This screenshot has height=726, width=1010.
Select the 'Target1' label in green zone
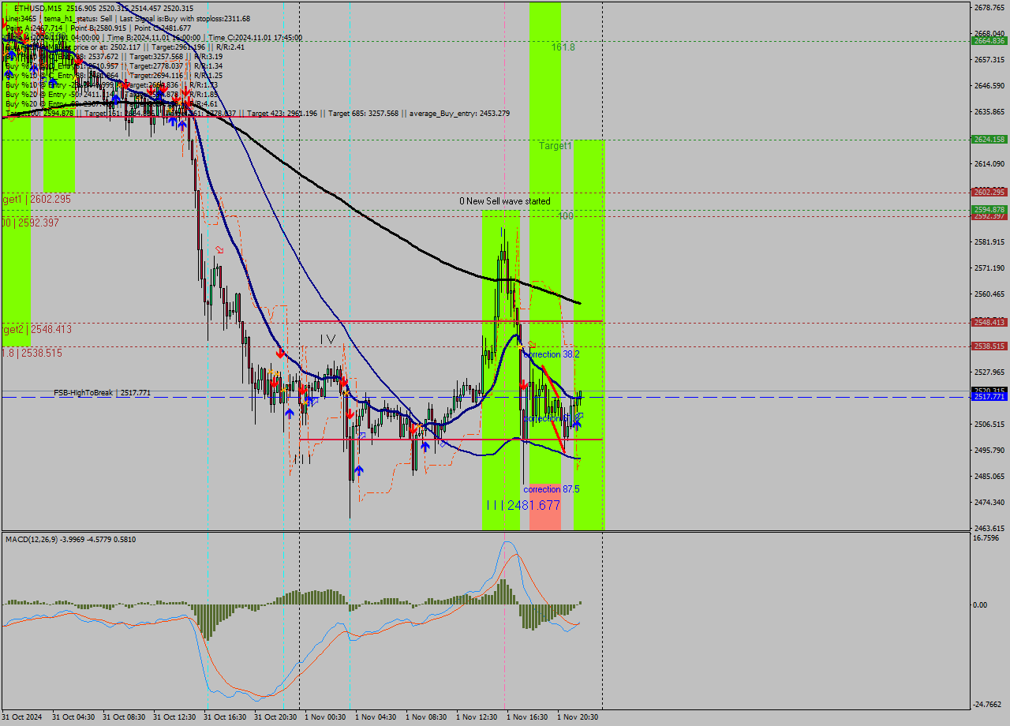click(x=555, y=146)
